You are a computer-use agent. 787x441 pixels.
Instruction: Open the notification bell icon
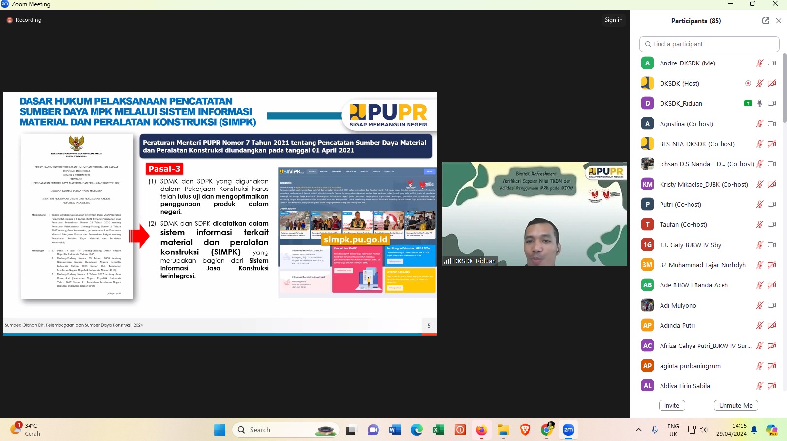pyautogui.click(x=754, y=430)
